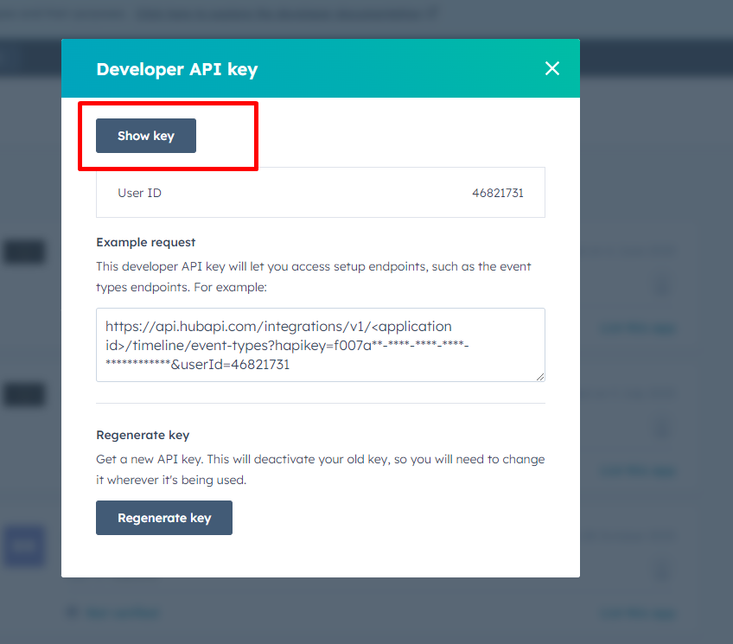Click the copy icon beside the first app entry
This screenshot has width=733, height=644.
point(661,285)
